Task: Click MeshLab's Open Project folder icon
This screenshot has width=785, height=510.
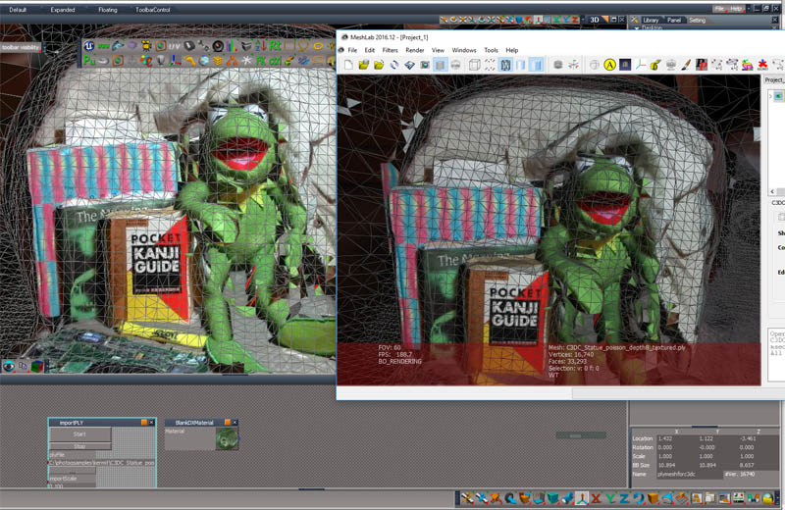Action: click(363, 65)
